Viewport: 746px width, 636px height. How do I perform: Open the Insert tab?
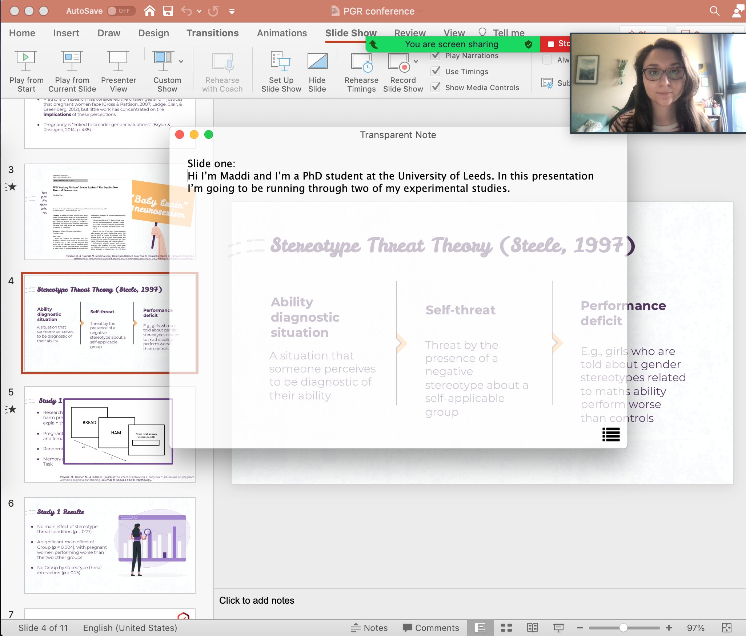pyautogui.click(x=66, y=33)
